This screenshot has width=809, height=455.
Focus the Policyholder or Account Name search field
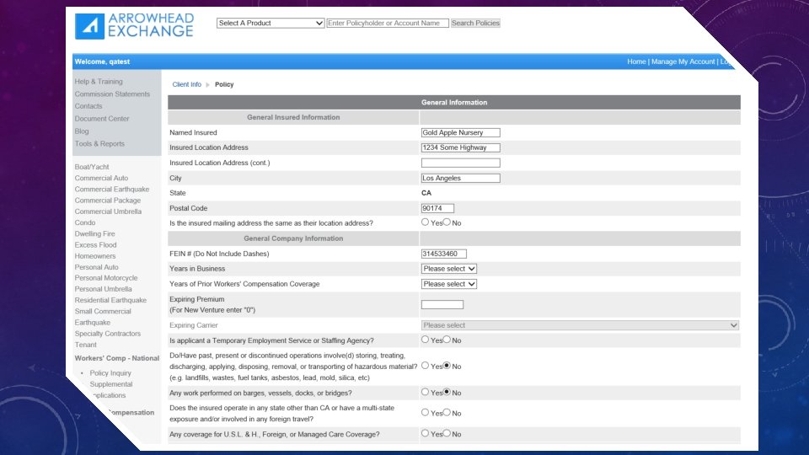point(388,24)
